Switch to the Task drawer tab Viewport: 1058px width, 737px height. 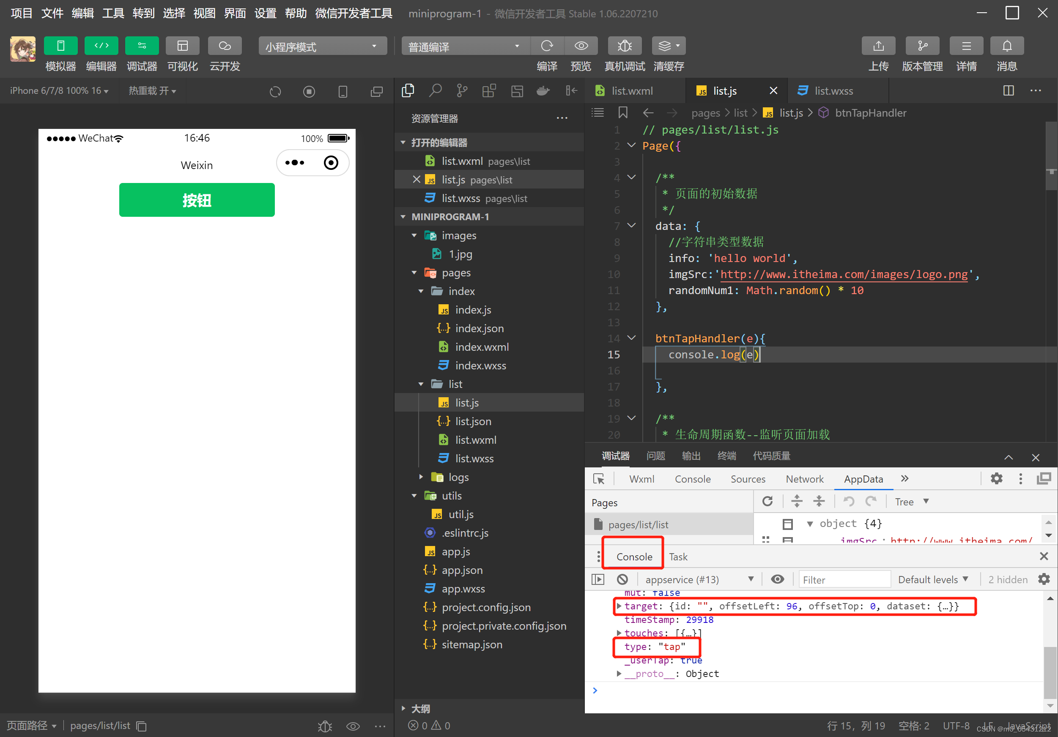678,557
